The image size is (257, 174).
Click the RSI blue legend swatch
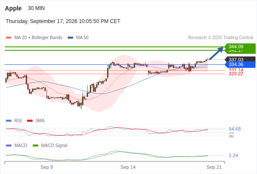tap(9, 121)
